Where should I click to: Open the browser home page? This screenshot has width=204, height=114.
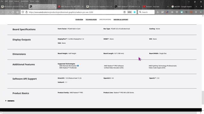[x=18, y=12]
